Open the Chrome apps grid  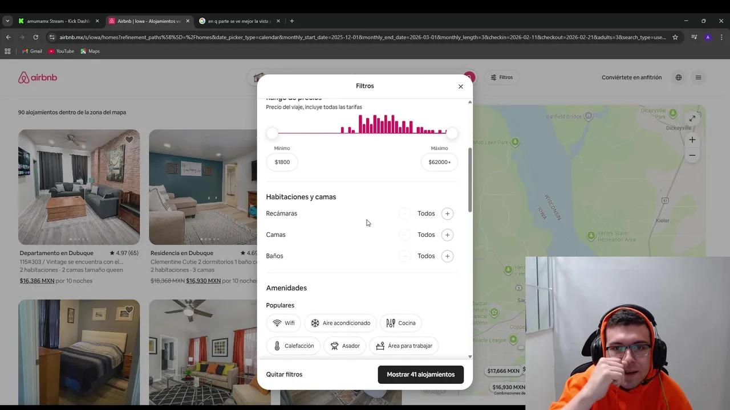(x=7, y=51)
